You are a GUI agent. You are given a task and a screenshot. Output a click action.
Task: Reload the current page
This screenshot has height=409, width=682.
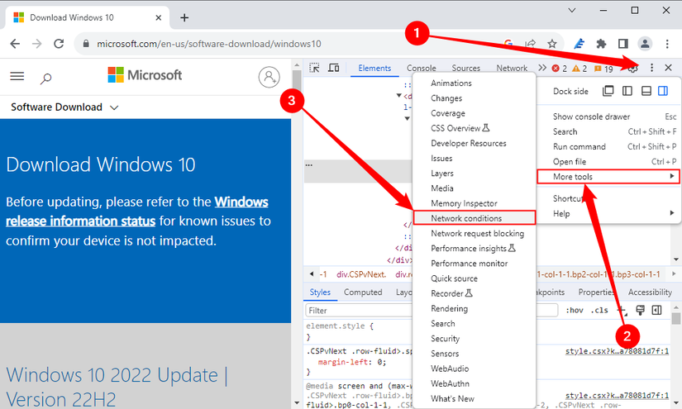[x=59, y=44]
